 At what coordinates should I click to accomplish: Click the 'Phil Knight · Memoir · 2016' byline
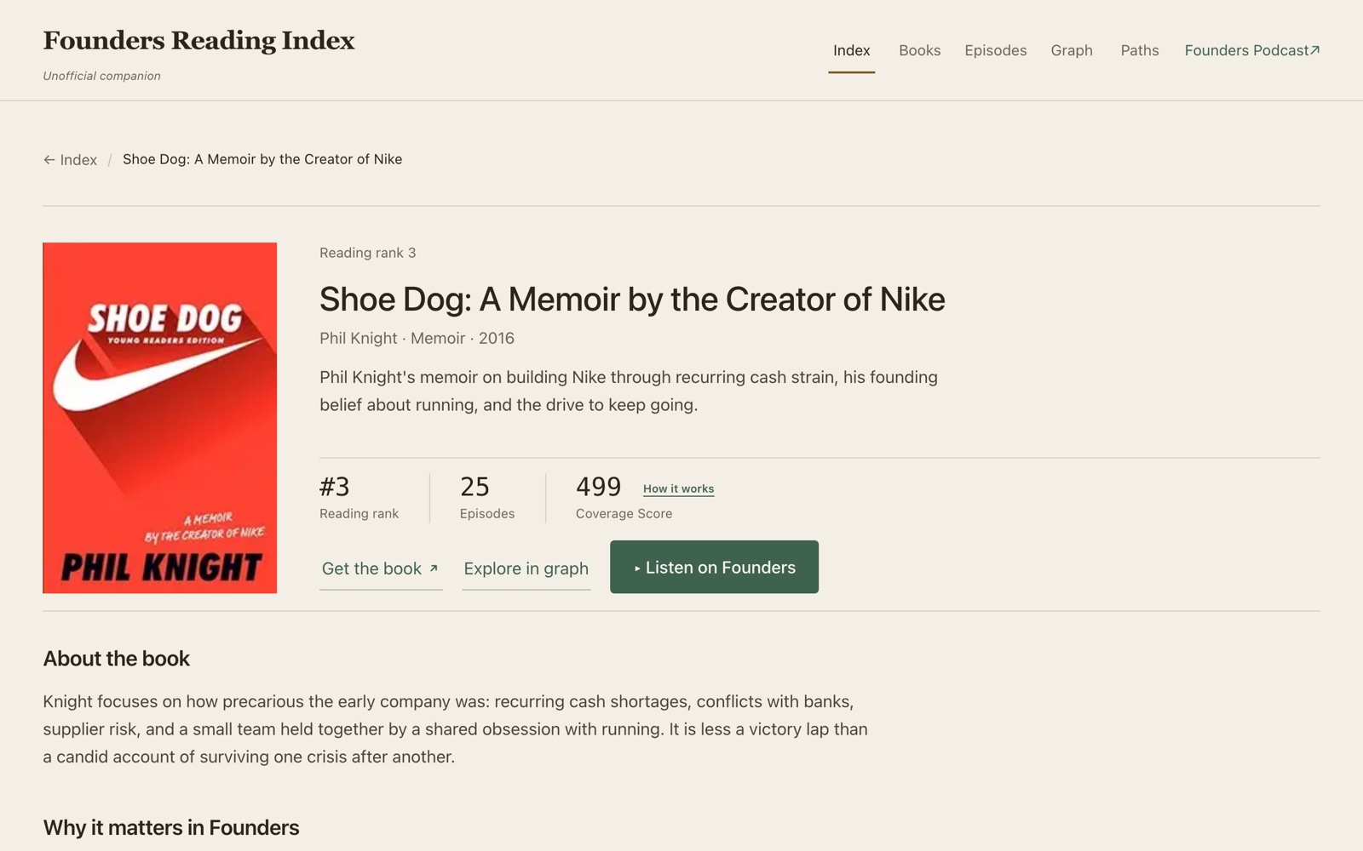pyautogui.click(x=417, y=338)
